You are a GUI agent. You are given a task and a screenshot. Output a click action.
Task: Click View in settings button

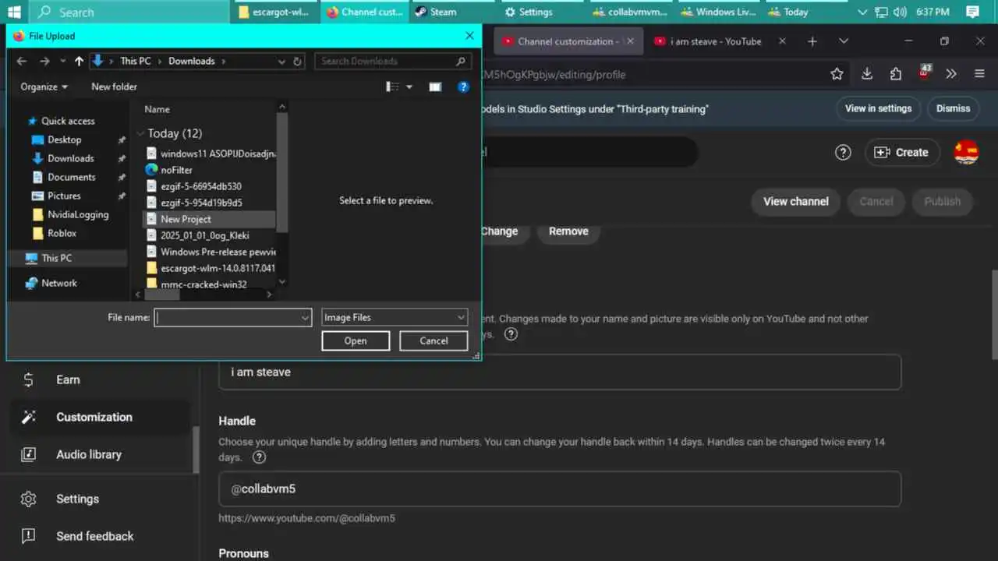[x=878, y=108]
